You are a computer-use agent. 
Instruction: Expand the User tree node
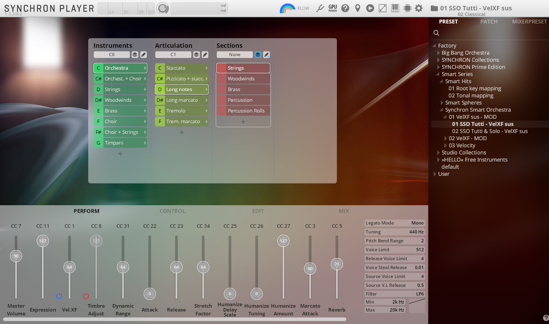(435, 174)
